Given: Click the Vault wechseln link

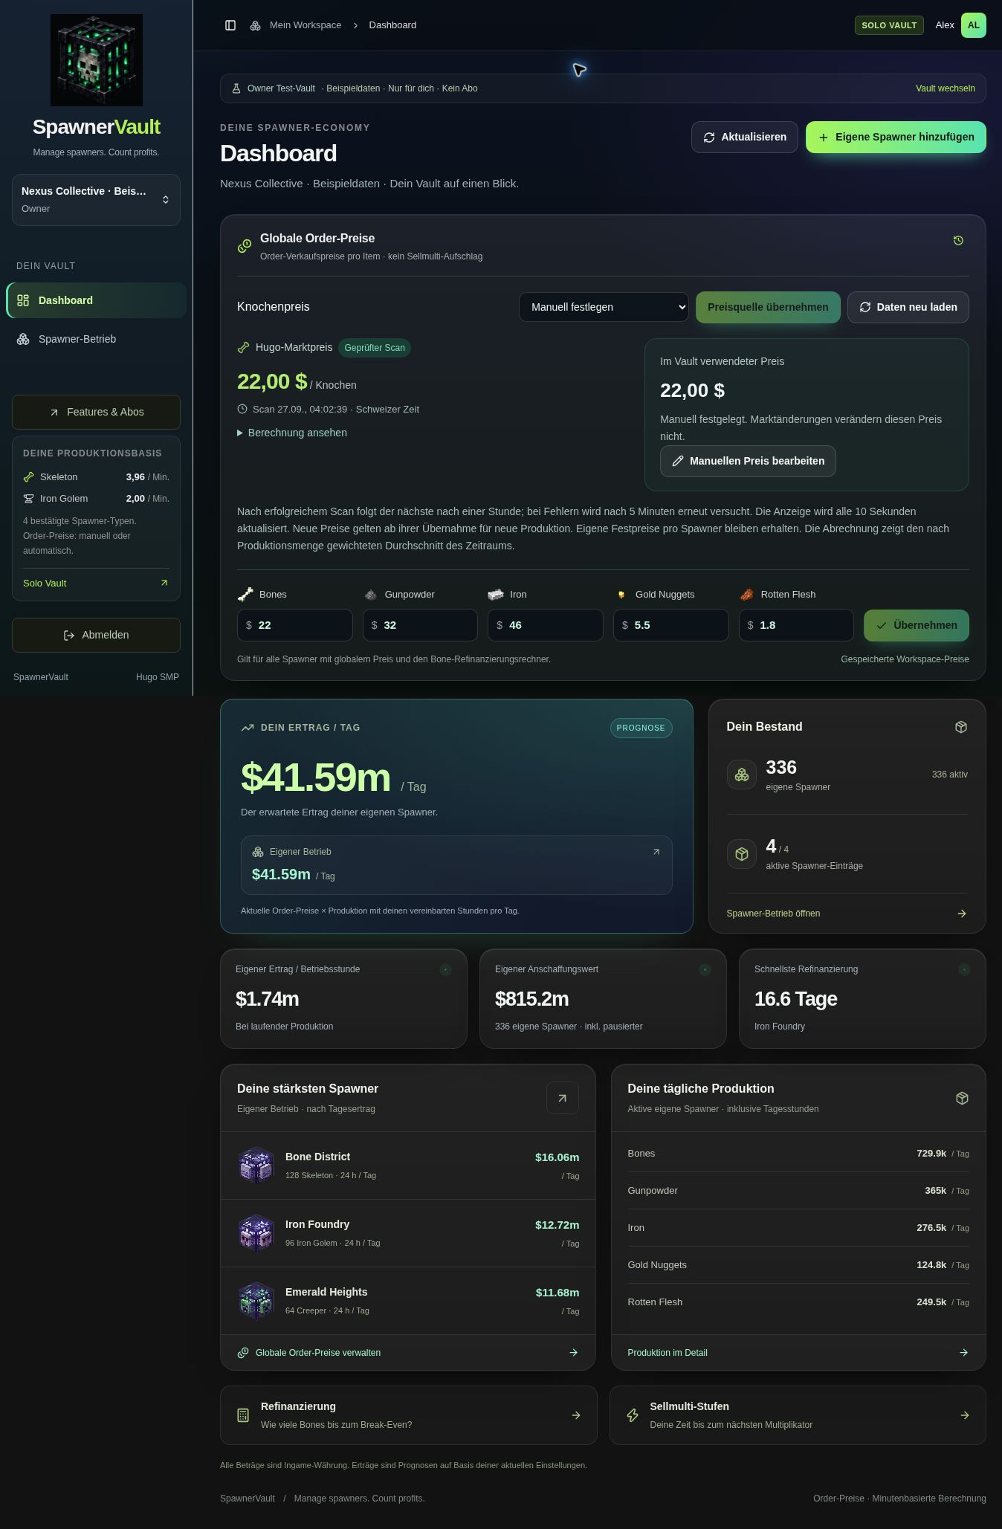Looking at the screenshot, I should pos(945,88).
